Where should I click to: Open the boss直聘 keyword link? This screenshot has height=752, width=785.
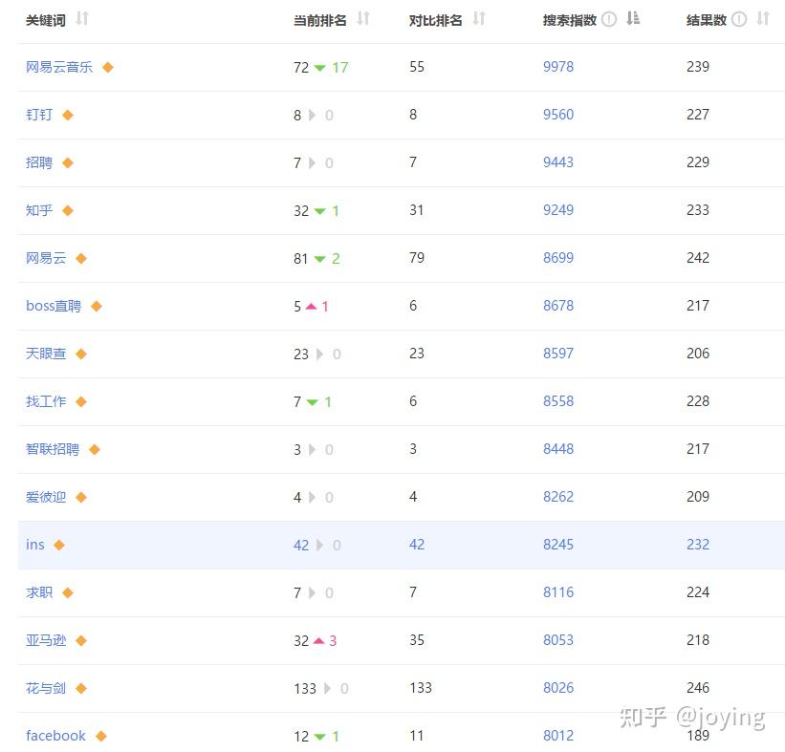point(54,306)
